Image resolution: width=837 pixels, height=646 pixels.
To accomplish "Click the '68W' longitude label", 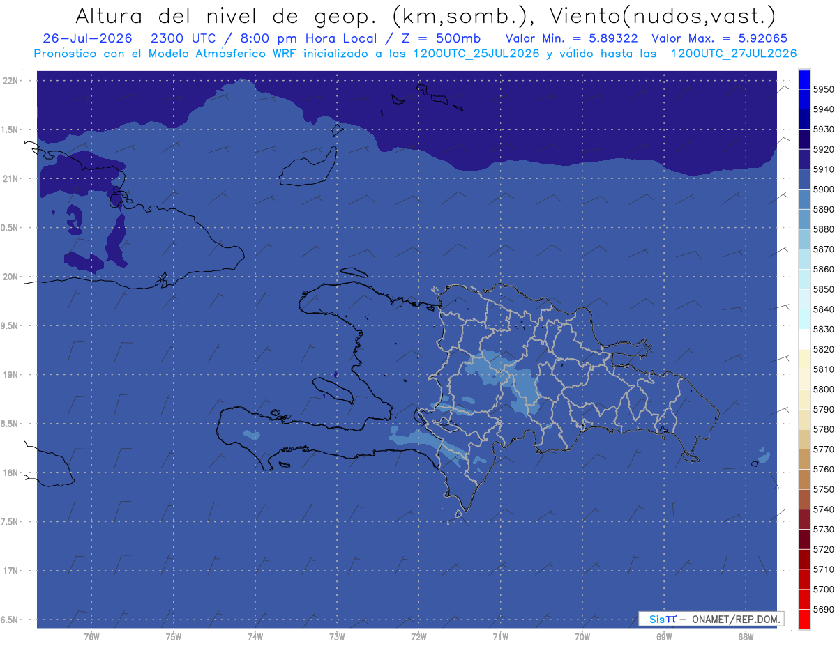I will [746, 636].
